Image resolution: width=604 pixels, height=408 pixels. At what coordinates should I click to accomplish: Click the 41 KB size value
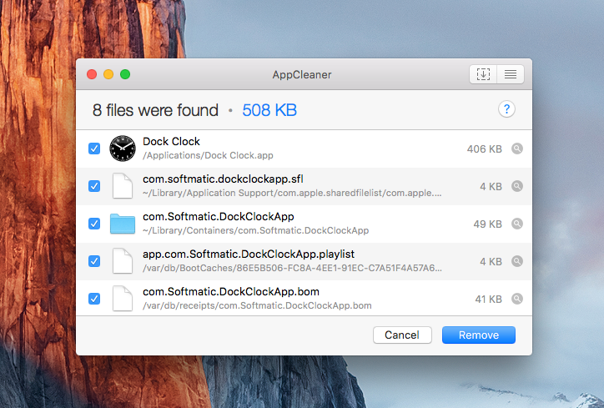click(488, 299)
